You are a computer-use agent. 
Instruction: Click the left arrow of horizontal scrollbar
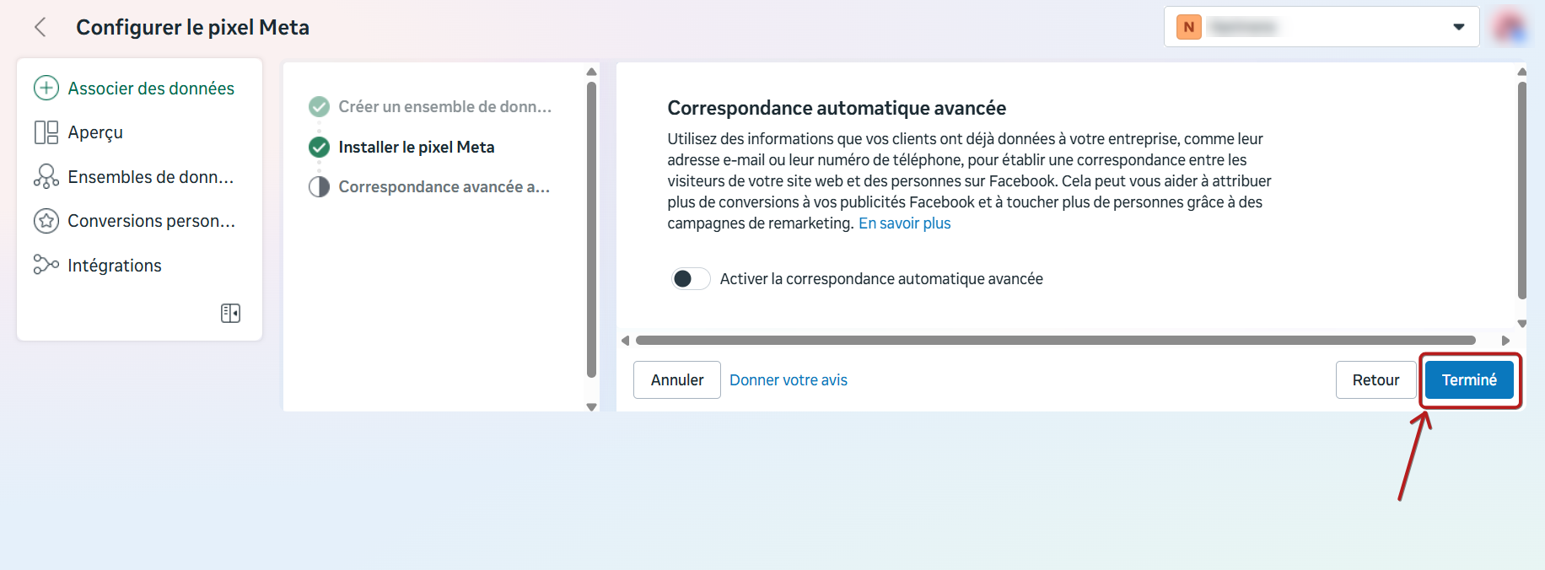click(625, 341)
